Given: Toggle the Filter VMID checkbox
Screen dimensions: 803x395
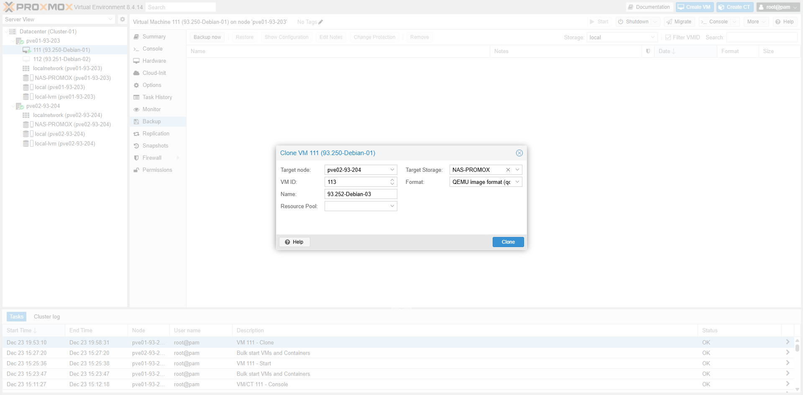Looking at the screenshot, I should (x=668, y=38).
